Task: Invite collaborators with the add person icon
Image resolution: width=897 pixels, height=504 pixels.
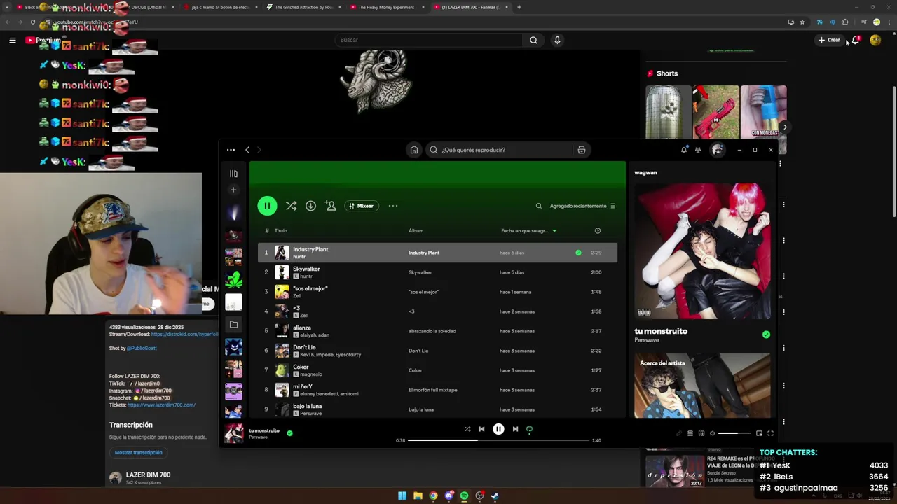Action: pyautogui.click(x=331, y=206)
